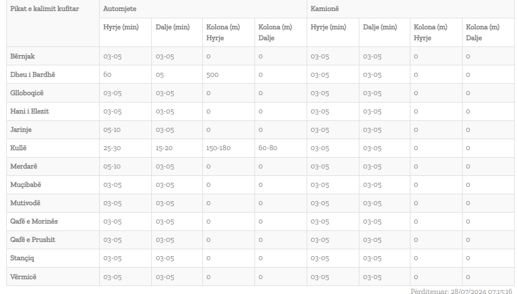The width and height of the screenshot is (517, 294).
Task: Click the 25-30 entry time for Kullë
Action: (112, 148)
